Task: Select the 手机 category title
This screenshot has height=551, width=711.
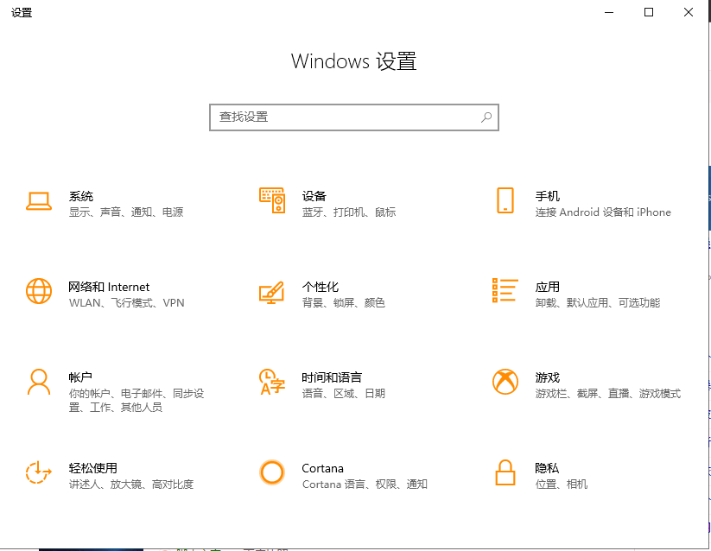Action: (548, 196)
